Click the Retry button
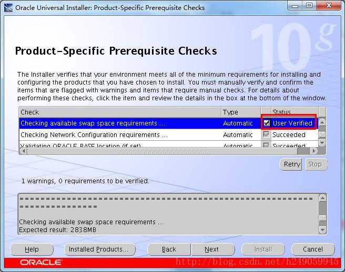This screenshot has width=345, height=272. 291,164
